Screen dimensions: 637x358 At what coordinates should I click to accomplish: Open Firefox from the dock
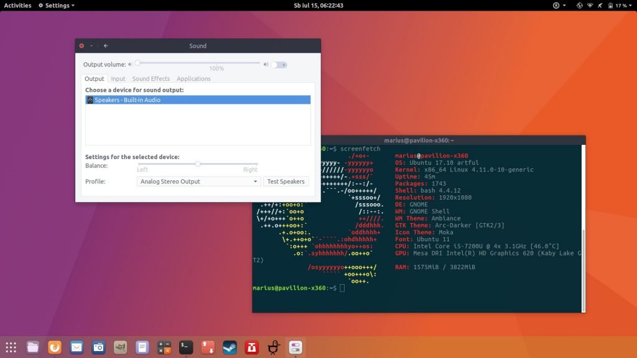click(x=55, y=347)
